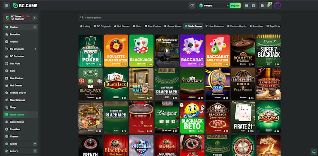The image size is (318, 156).
Task: Click the USDT coin icon in balance
Action: [x=201, y=6]
